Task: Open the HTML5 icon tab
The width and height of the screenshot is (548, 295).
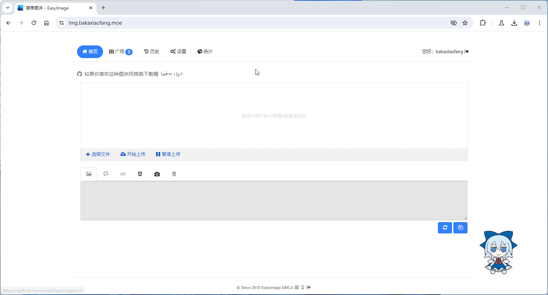Action: pyautogui.click(x=140, y=174)
